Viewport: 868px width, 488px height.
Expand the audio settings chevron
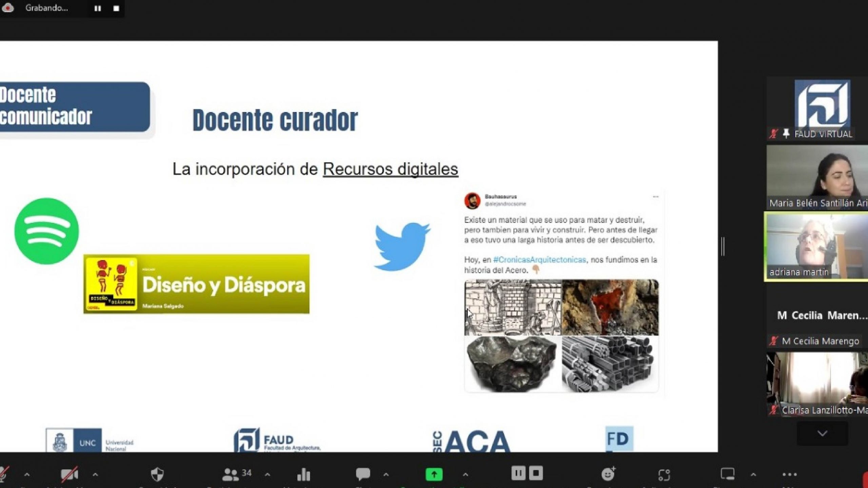point(27,475)
